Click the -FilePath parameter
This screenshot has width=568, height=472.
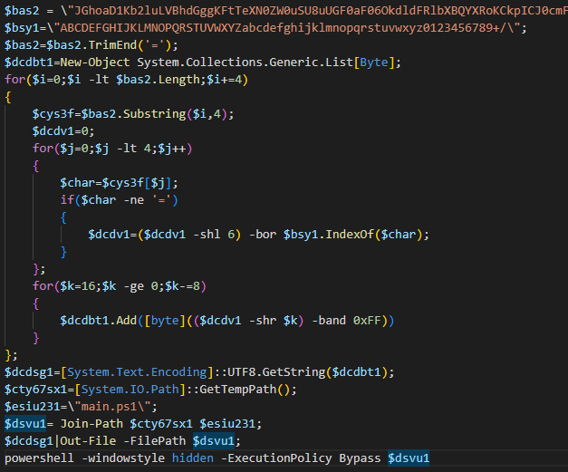(x=155, y=441)
